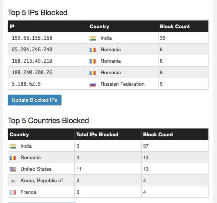Click Romania flag beside 85.204.246.240
217x203 pixels.
(x=93, y=50)
